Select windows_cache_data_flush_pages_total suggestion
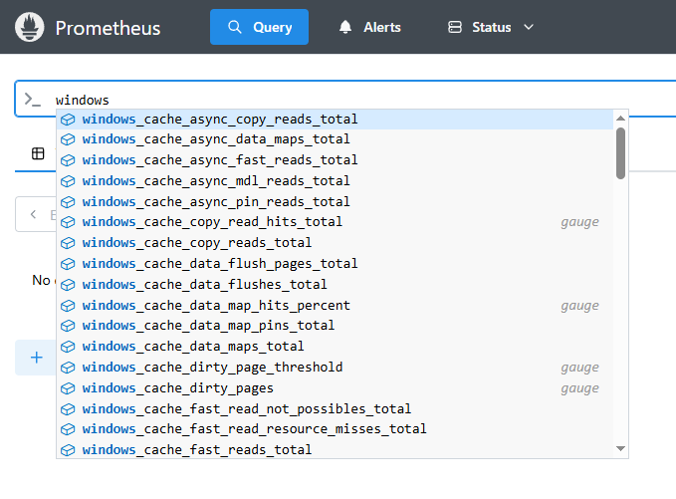This screenshot has width=676, height=499. tap(335, 263)
